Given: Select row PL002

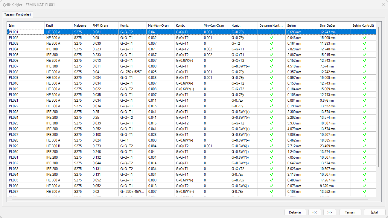Looking at the screenshot, I should pos(191,37).
